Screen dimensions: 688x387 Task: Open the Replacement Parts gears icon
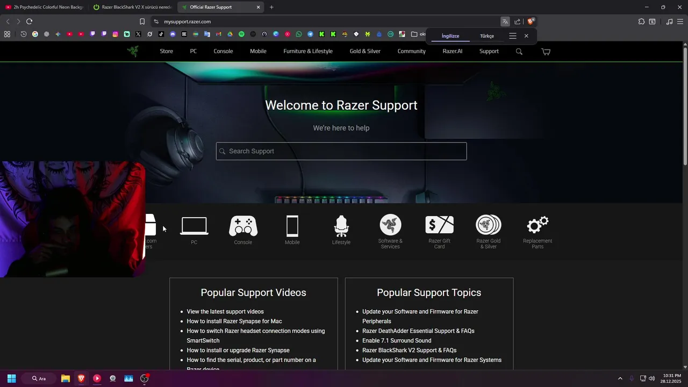[537, 225]
